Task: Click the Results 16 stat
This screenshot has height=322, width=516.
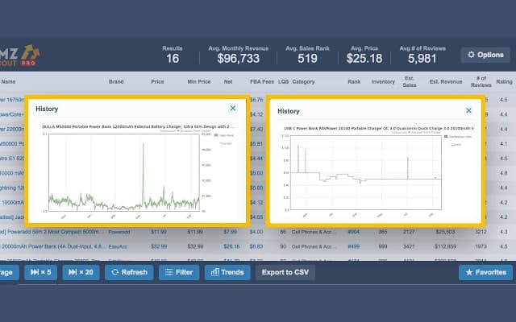Action: tap(173, 55)
